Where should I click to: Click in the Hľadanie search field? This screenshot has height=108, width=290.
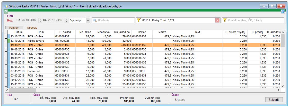coord(115,20)
